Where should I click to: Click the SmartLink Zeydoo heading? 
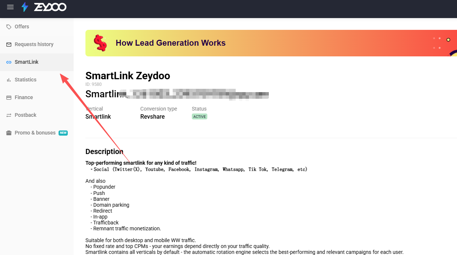point(128,76)
